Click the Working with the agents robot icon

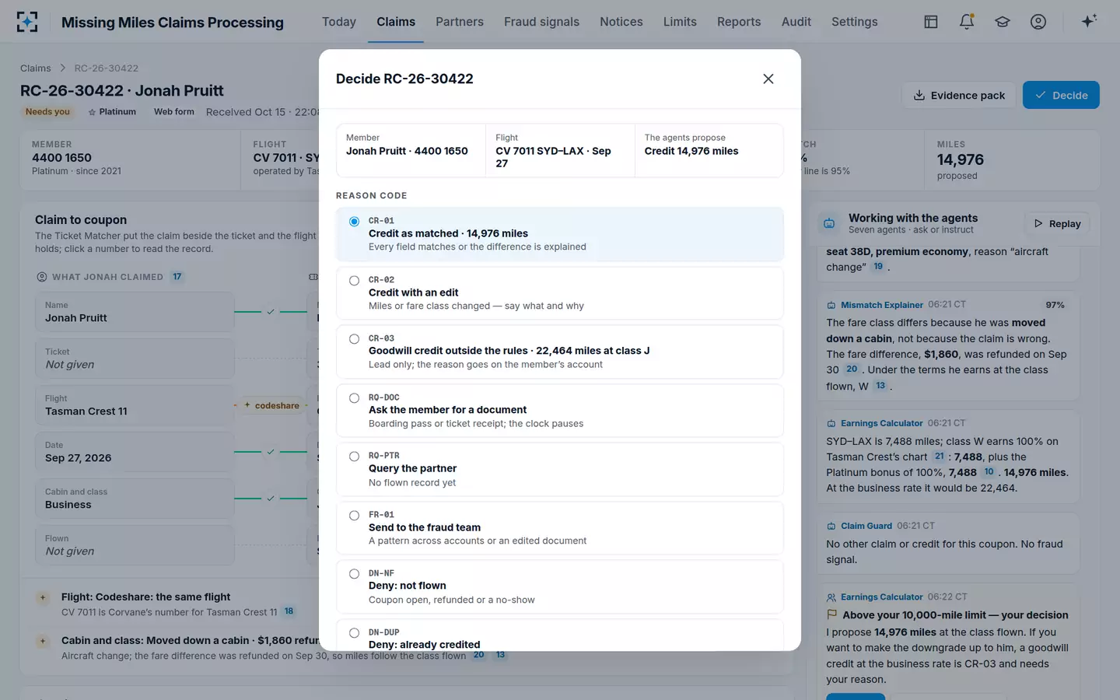pos(829,224)
